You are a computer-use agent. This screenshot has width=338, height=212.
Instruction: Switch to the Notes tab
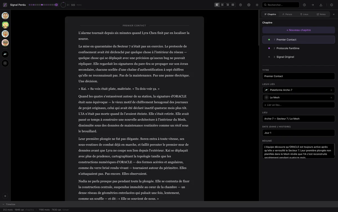coord(321,14)
